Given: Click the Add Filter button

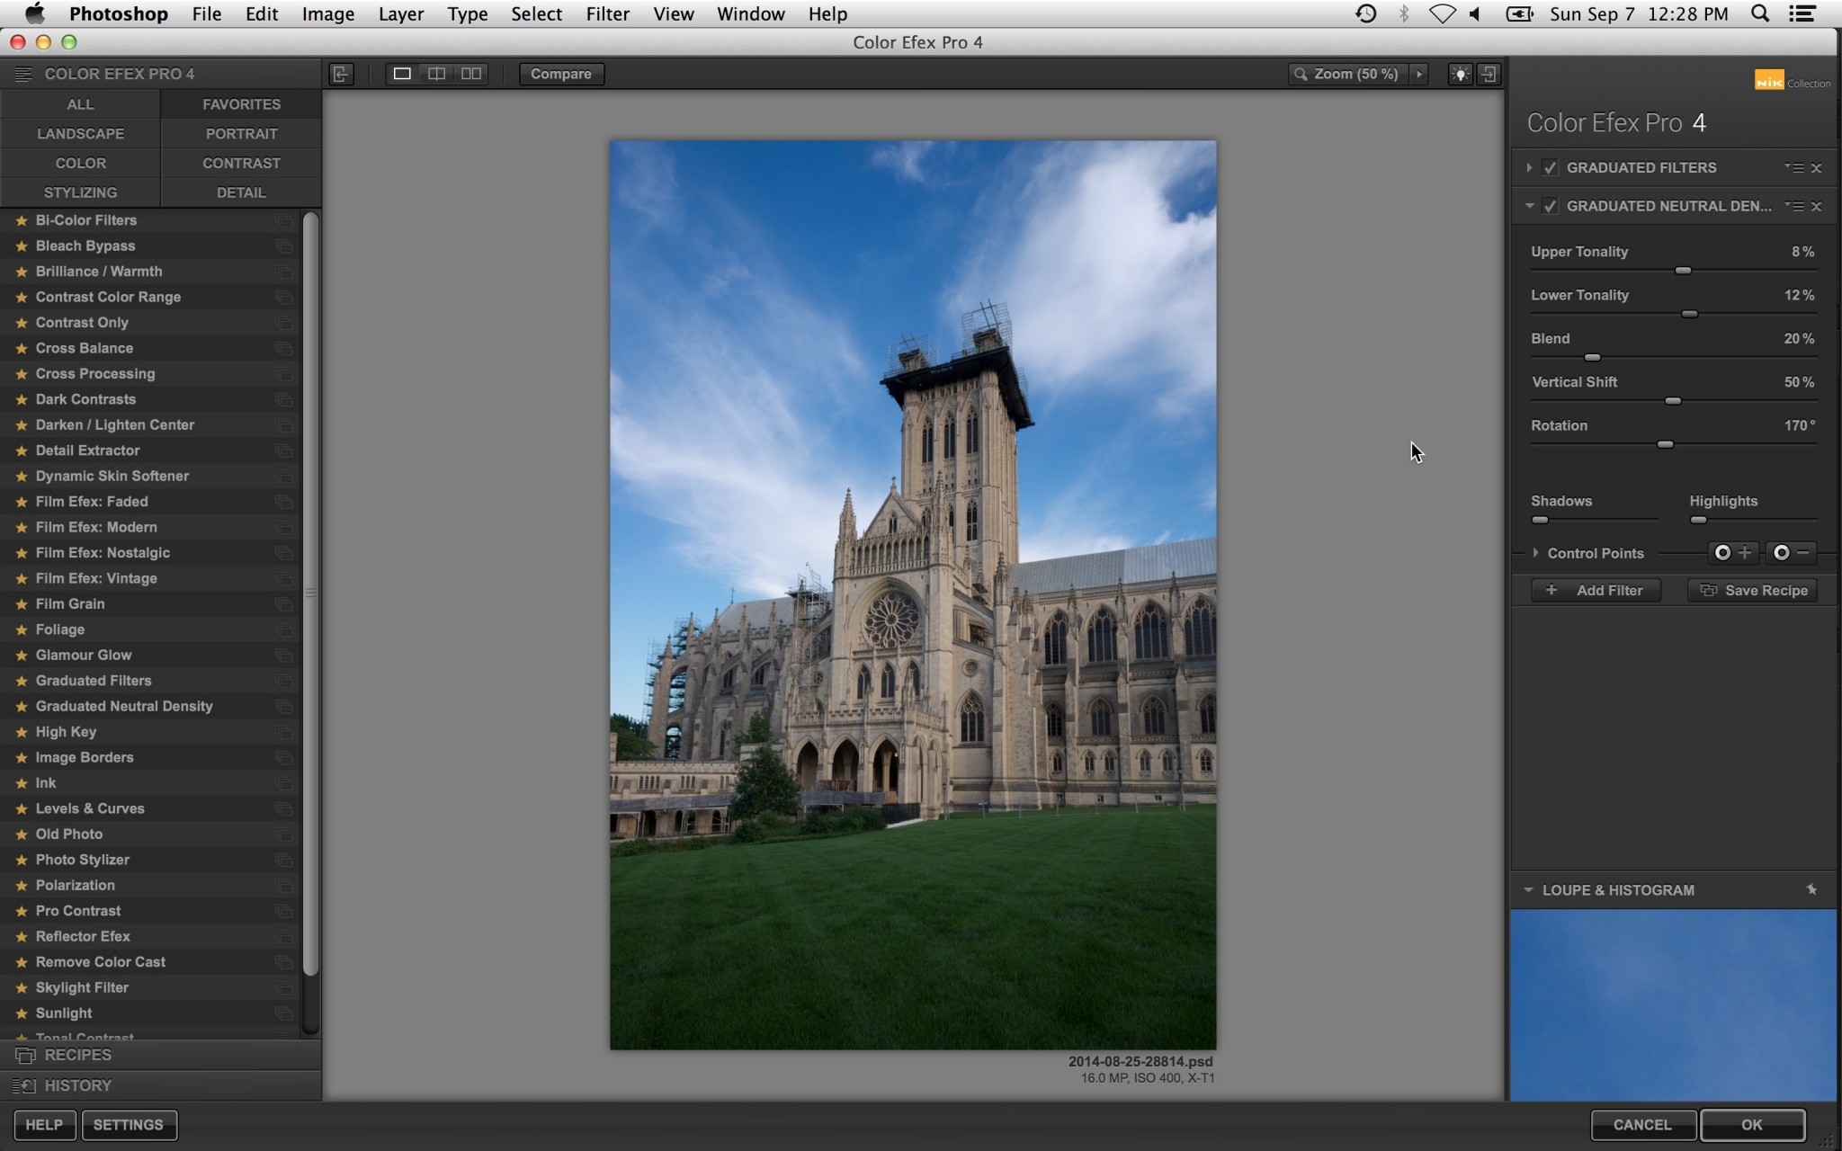Looking at the screenshot, I should click(x=1596, y=591).
